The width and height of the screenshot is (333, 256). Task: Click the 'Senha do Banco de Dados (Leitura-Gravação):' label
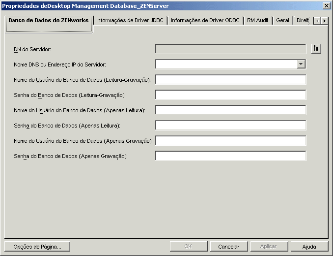click(x=70, y=95)
